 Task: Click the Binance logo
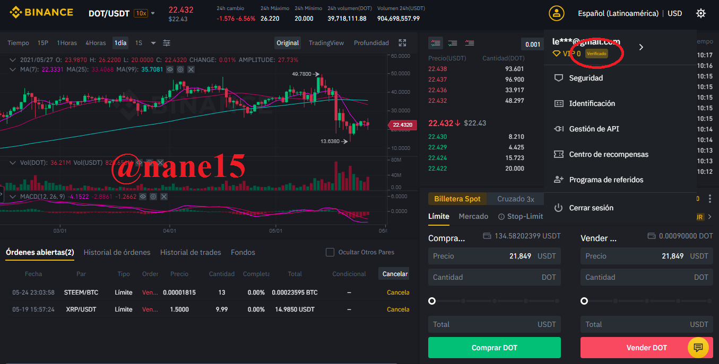41,13
